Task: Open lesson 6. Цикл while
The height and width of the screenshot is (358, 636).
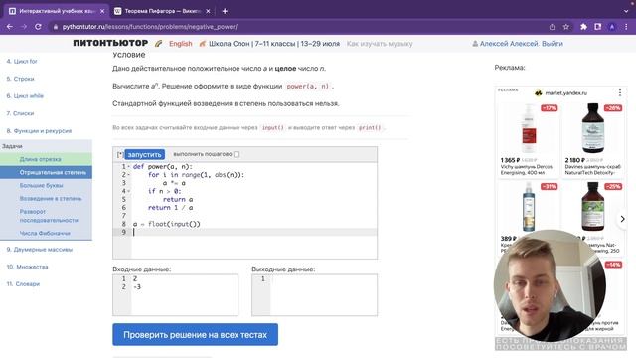Action: [25, 95]
